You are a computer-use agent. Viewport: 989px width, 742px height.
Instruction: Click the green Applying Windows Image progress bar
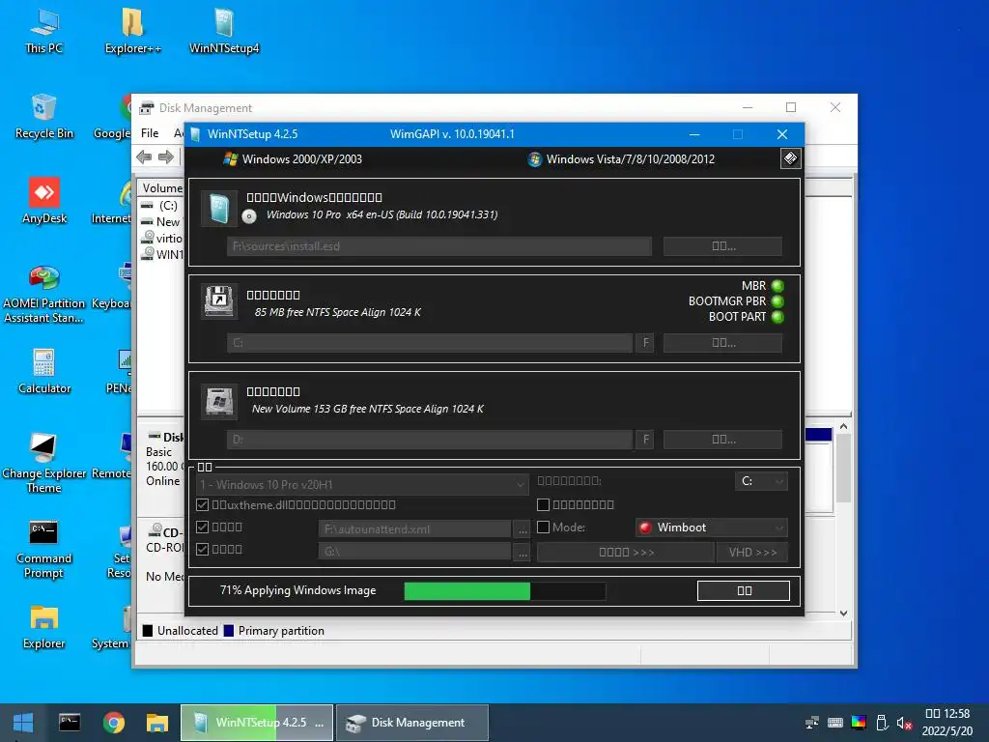[504, 590]
